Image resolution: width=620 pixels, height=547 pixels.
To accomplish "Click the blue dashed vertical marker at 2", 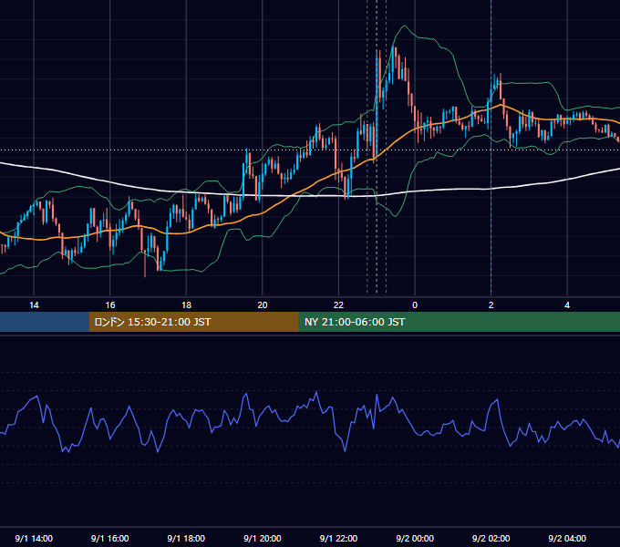I will 491,147.
